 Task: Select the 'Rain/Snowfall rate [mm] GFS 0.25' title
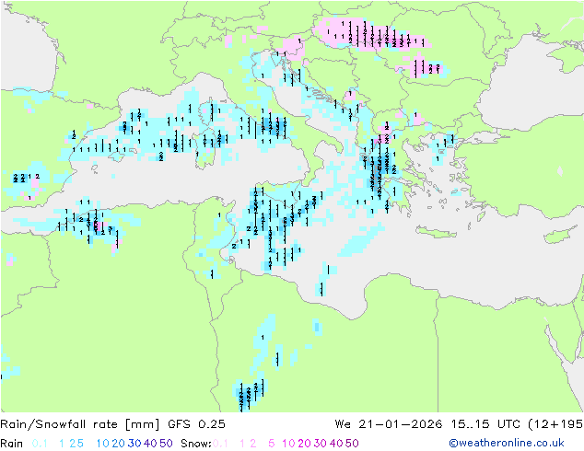click(112, 423)
